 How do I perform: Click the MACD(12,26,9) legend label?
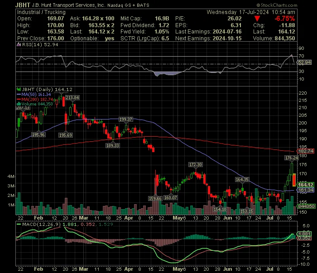(42, 224)
